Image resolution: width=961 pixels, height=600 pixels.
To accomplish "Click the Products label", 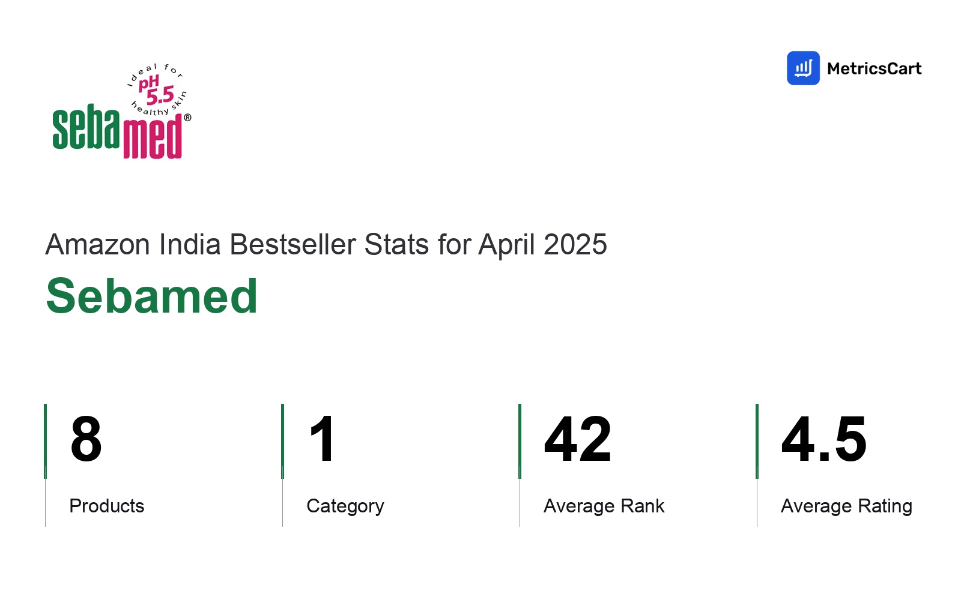I will (107, 506).
